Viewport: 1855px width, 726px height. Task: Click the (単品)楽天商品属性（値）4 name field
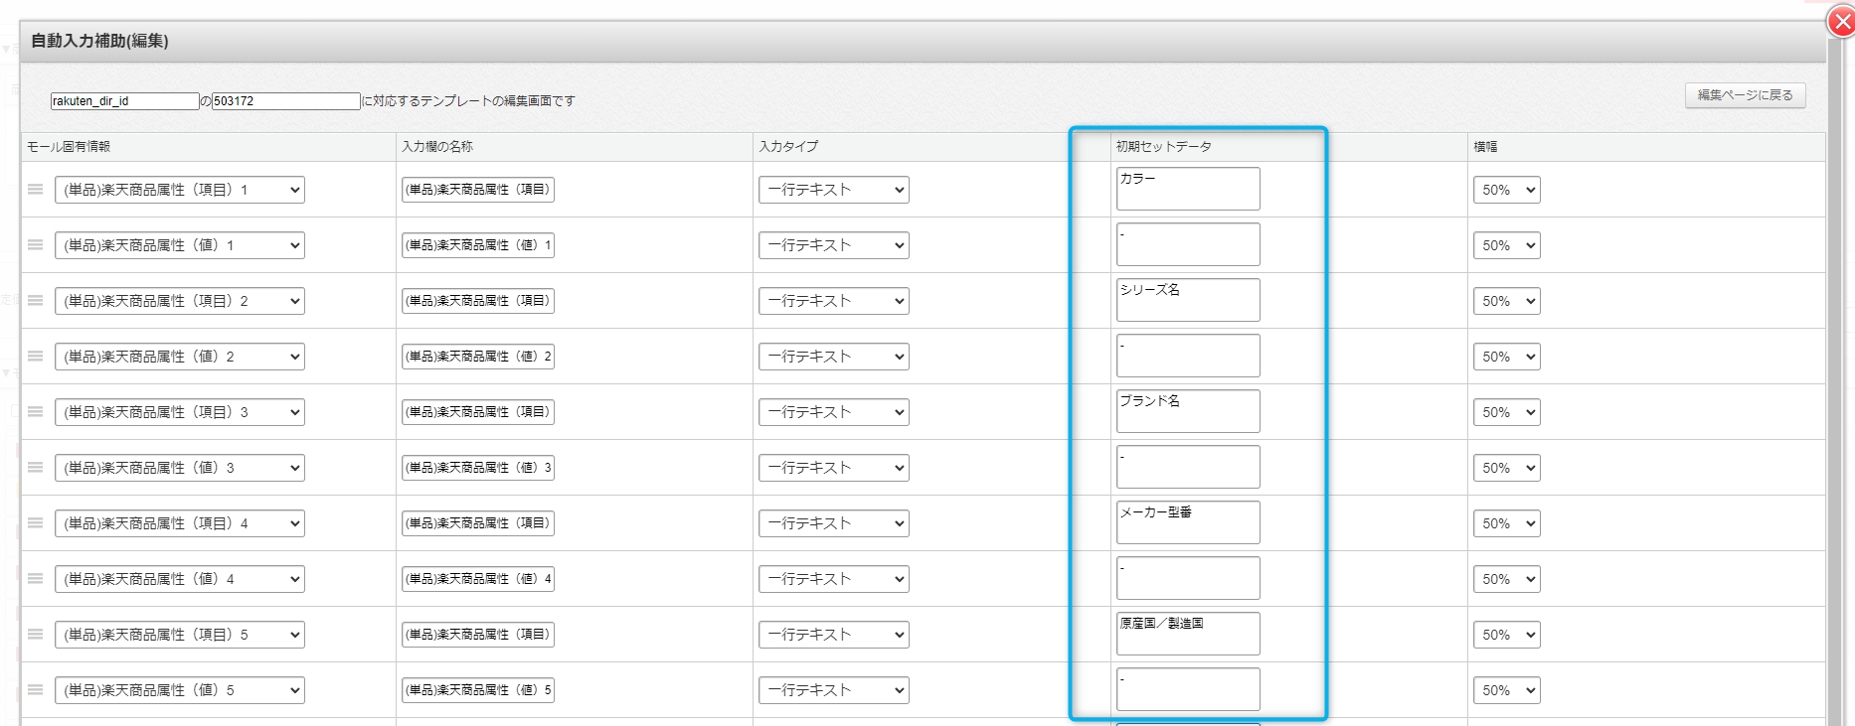click(x=478, y=579)
